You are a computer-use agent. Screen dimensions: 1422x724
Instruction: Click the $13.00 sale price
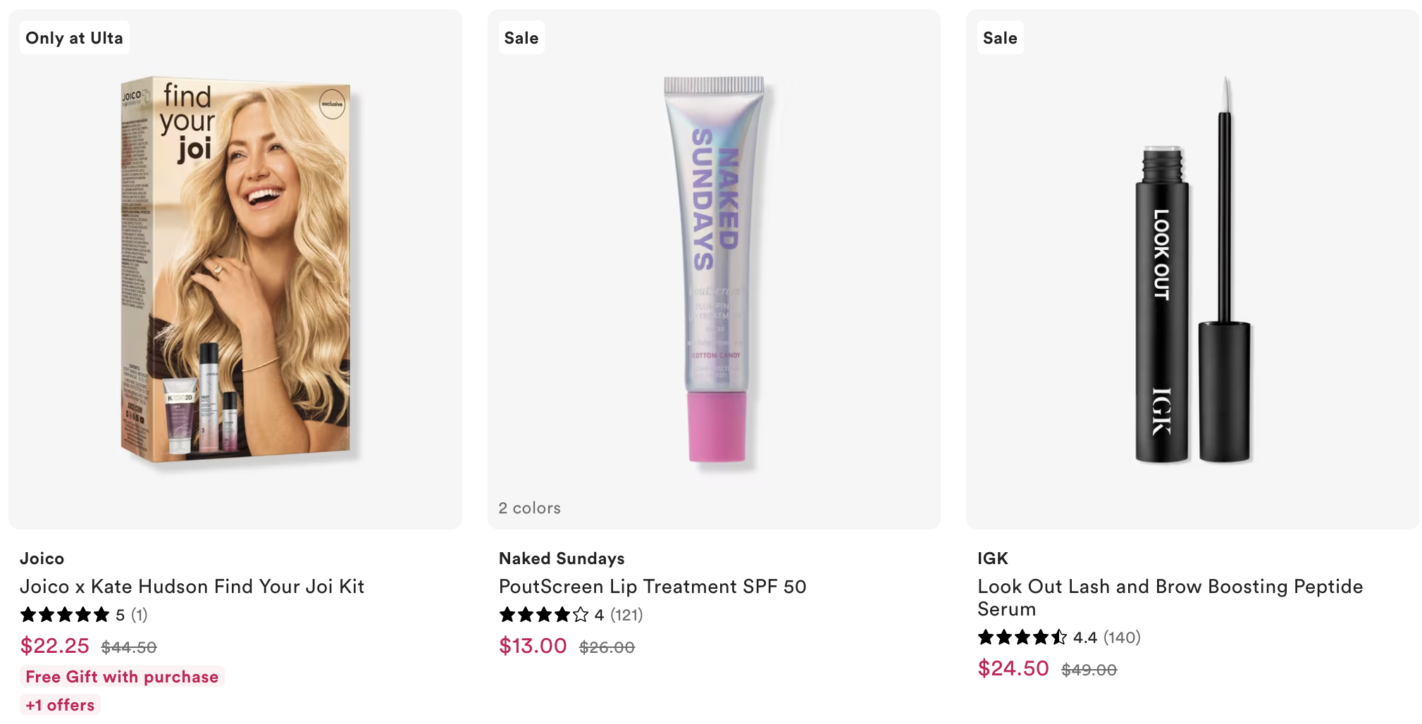pyautogui.click(x=533, y=646)
